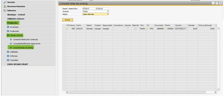Select the FModa.One menu entry
The width and height of the screenshot is (224, 97).
point(13,23)
